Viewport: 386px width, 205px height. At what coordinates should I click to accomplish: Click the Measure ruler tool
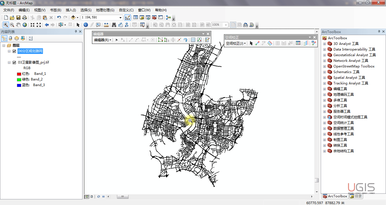pos(106,25)
